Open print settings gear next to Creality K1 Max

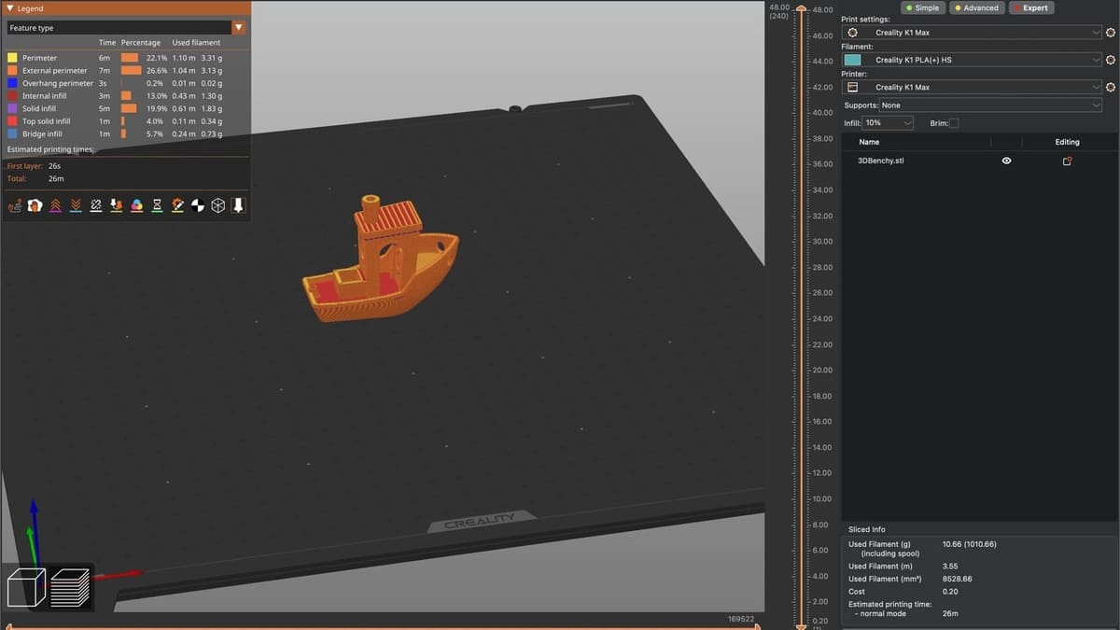click(1111, 33)
